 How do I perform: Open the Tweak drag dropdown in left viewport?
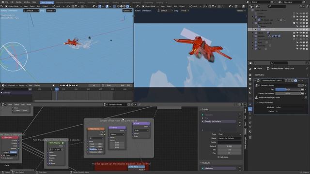[x=51, y=11]
